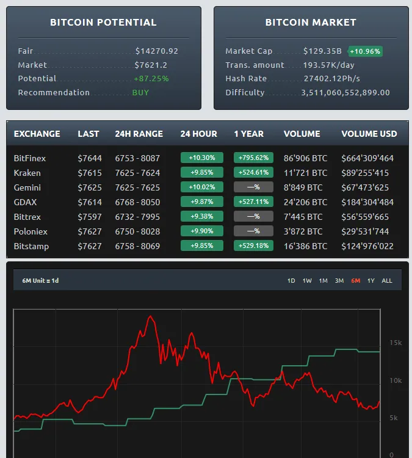Click the 24H RANGE column header
Image resolution: width=412 pixels, height=458 pixels.
(139, 134)
